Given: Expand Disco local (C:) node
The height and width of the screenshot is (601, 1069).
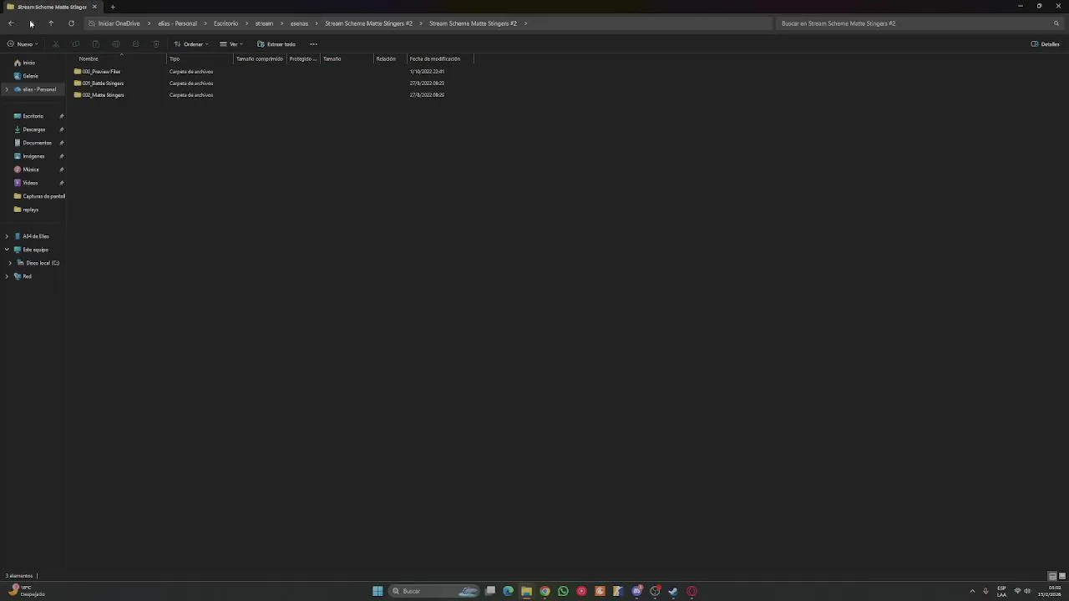Looking at the screenshot, I should coord(10,263).
